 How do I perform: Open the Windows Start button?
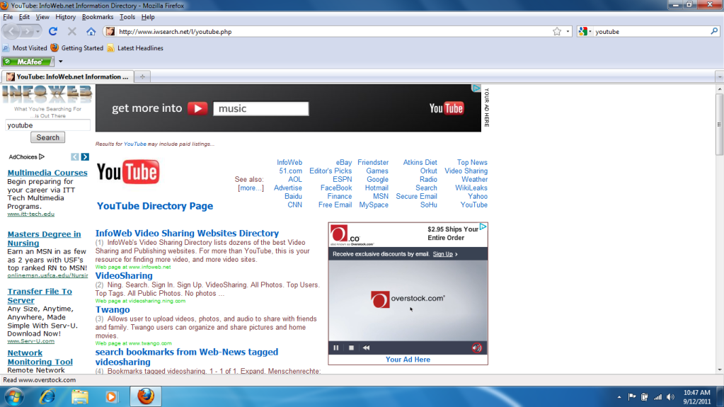tap(14, 397)
